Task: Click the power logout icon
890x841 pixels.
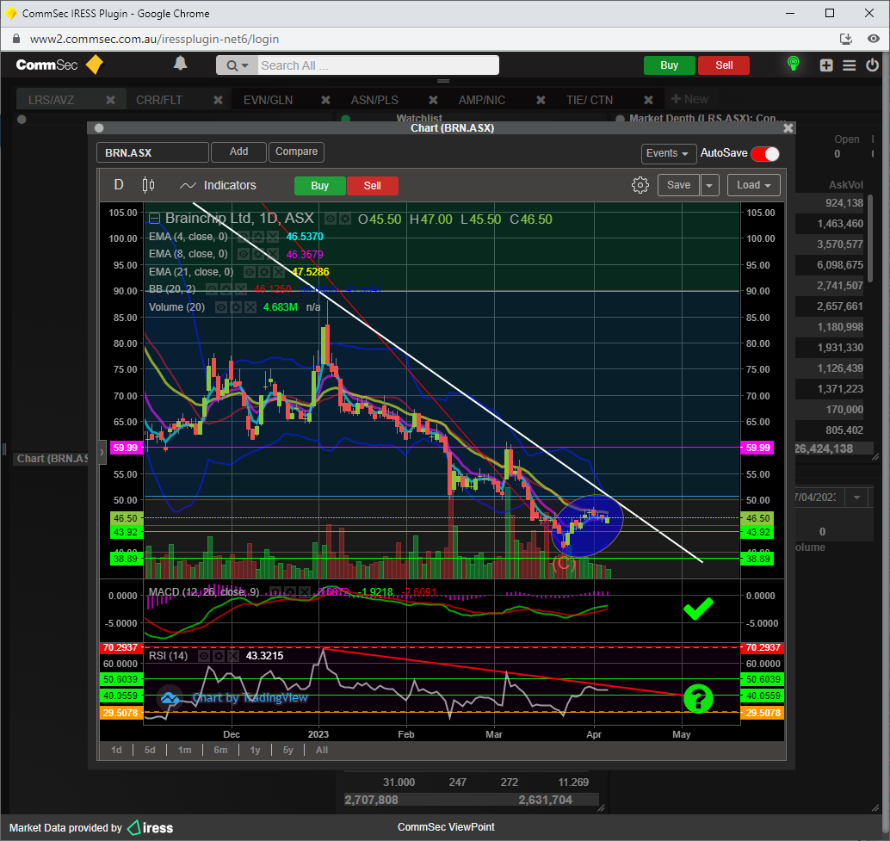Action: [x=873, y=65]
